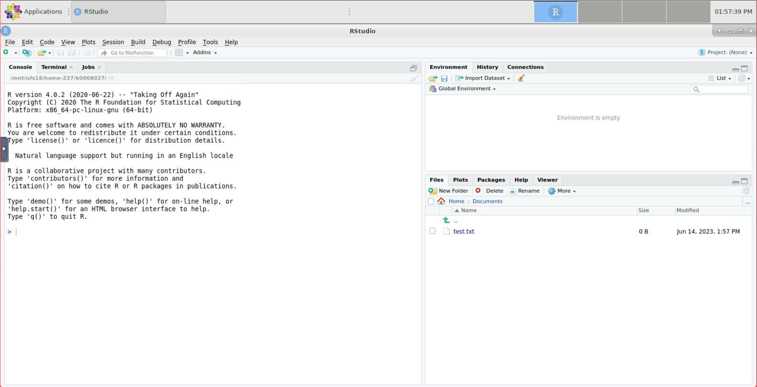Click the workspace panes grid icon

179,53
